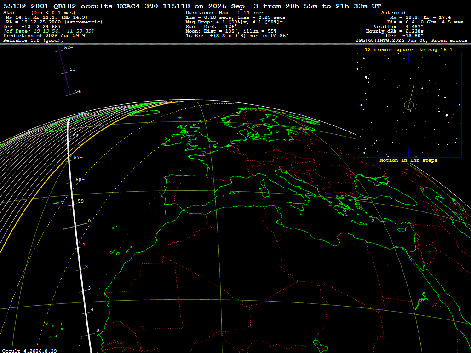
Task: Click the '12 arcmin square, to mag 15.1' caption
Action: [x=408, y=50]
